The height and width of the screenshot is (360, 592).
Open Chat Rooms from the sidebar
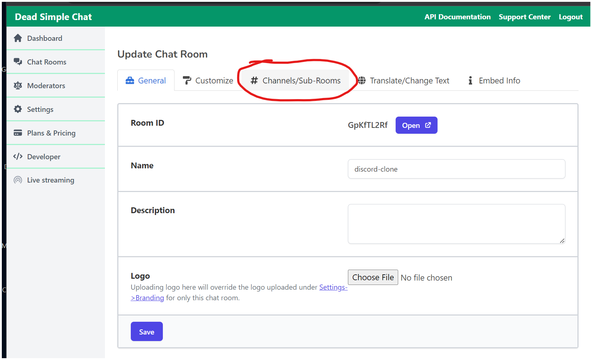[x=56, y=62]
